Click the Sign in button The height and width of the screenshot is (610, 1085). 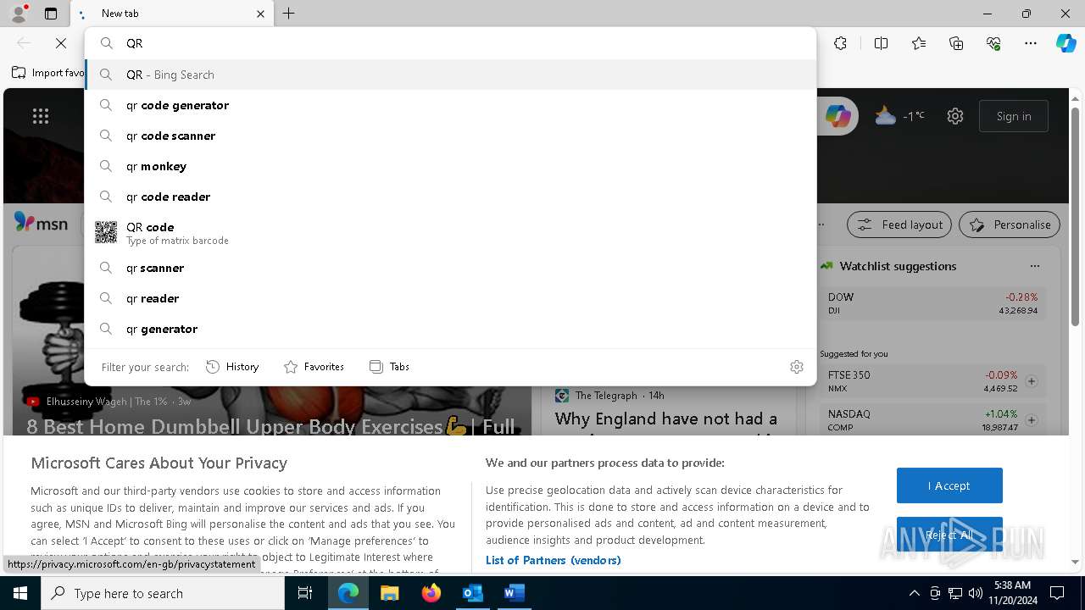[x=1014, y=116]
